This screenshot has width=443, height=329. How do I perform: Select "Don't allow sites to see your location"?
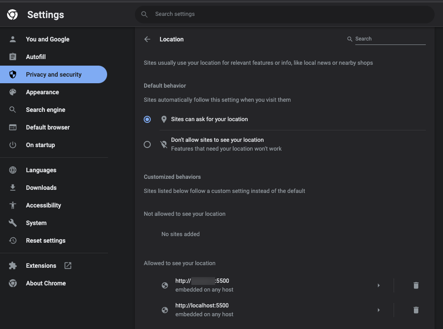pos(147,144)
